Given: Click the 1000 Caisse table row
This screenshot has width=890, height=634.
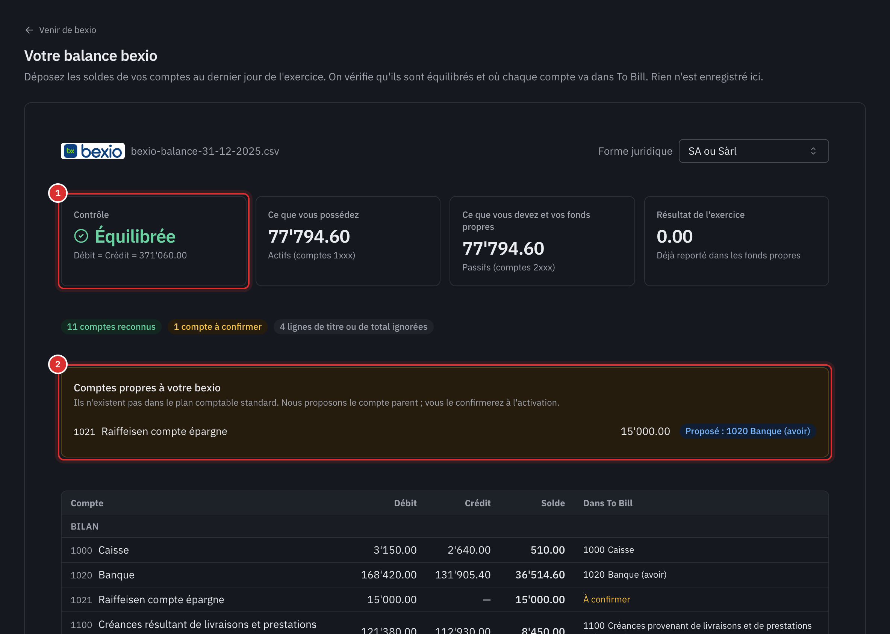Looking at the screenshot, I should click(x=445, y=550).
